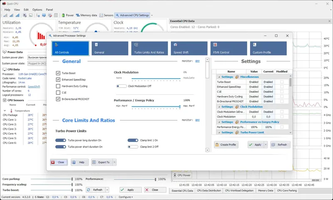Click the document page icon before Power
The height and width of the screenshot is (200, 333).
pos(56,15)
